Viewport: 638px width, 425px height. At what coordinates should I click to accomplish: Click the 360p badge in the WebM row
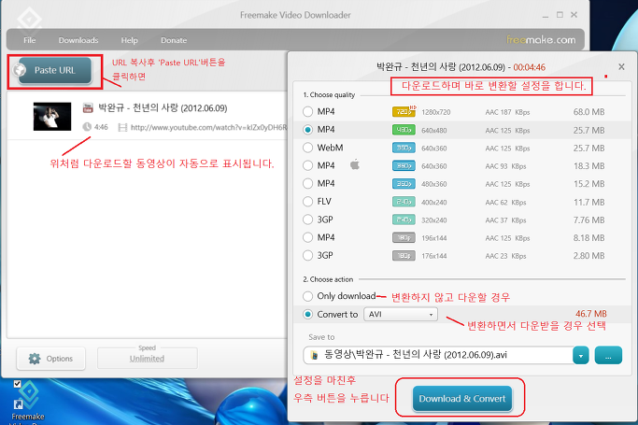point(404,148)
